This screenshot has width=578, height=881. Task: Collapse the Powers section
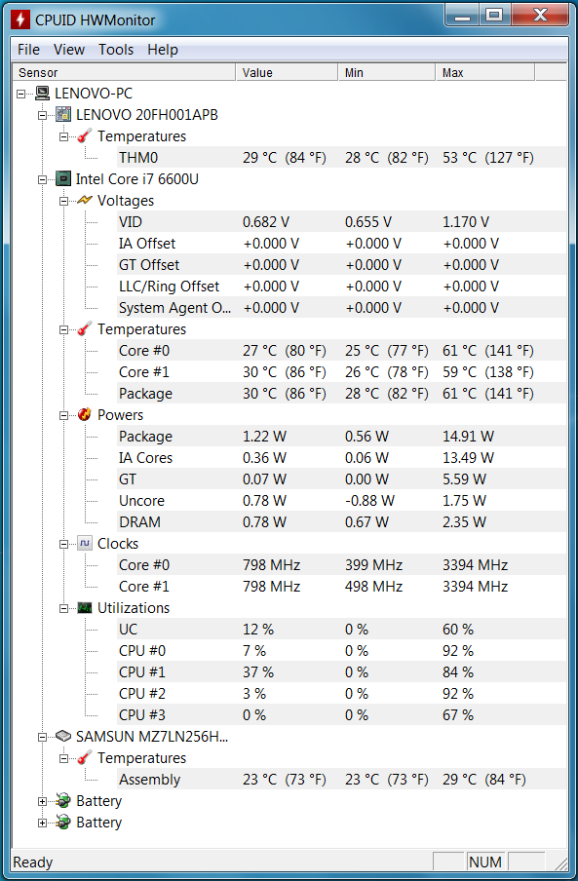coord(63,415)
